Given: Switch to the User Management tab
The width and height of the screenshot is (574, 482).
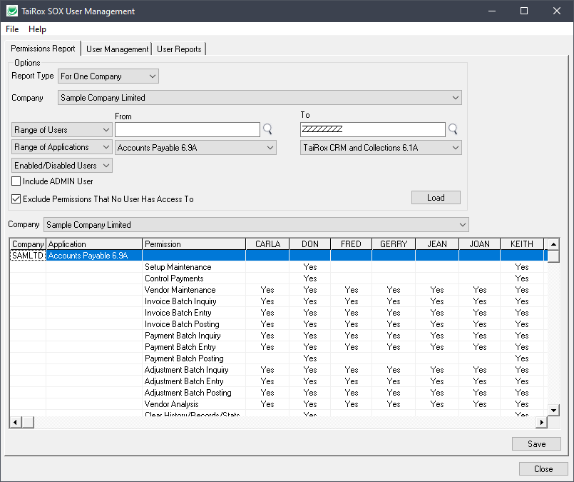Looking at the screenshot, I should pyautogui.click(x=117, y=49).
